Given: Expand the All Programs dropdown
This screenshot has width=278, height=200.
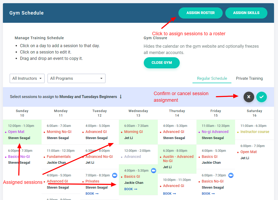Looking at the screenshot, I should click(76, 78).
